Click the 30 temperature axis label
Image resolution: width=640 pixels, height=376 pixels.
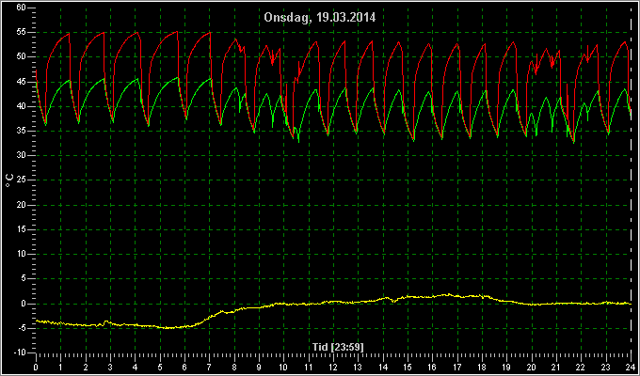(22, 156)
